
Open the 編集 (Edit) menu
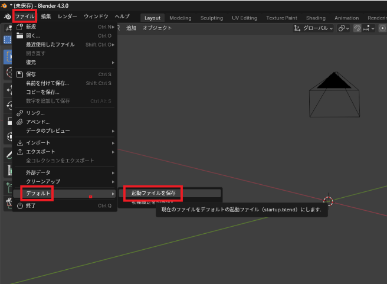[x=46, y=17]
